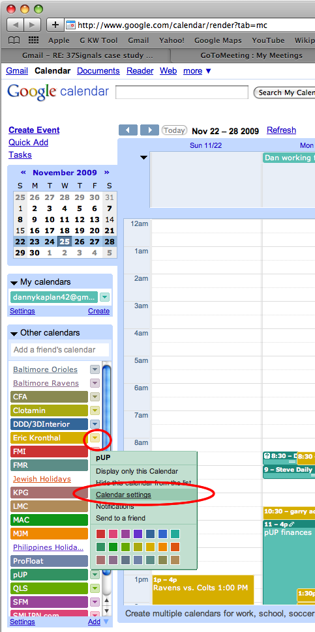Screen dimensions: 315x632
Task: Collapse the Other calendars section
Action: tap(14, 334)
